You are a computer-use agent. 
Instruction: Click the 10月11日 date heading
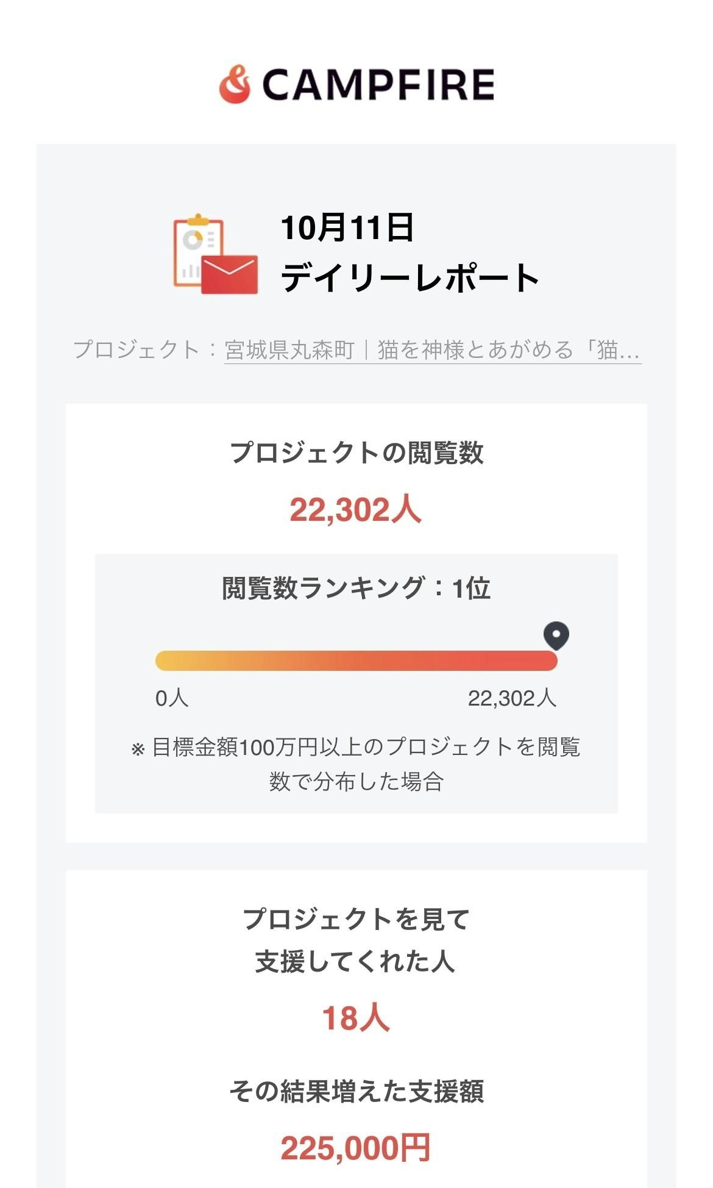click(x=347, y=227)
